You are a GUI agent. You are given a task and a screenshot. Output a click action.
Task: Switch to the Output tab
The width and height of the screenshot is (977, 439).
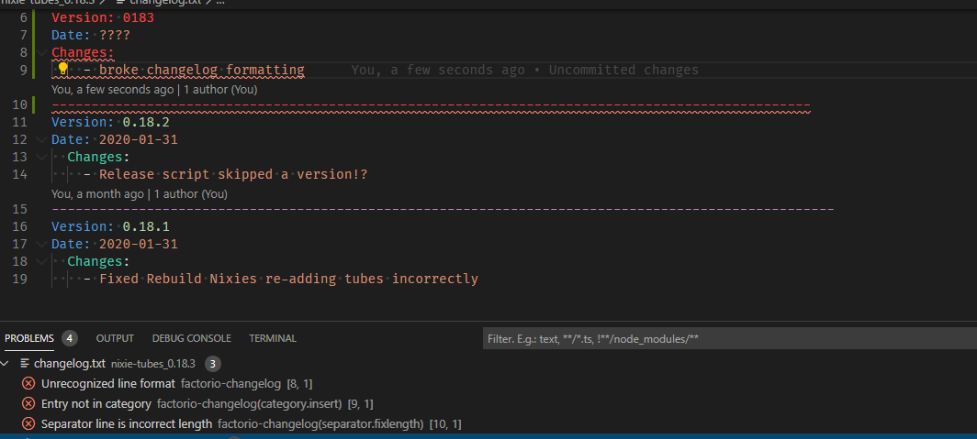pyautogui.click(x=115, y=338)
